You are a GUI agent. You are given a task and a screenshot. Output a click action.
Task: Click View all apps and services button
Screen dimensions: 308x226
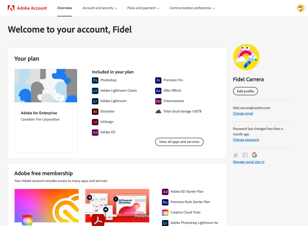tap(179, 142)
